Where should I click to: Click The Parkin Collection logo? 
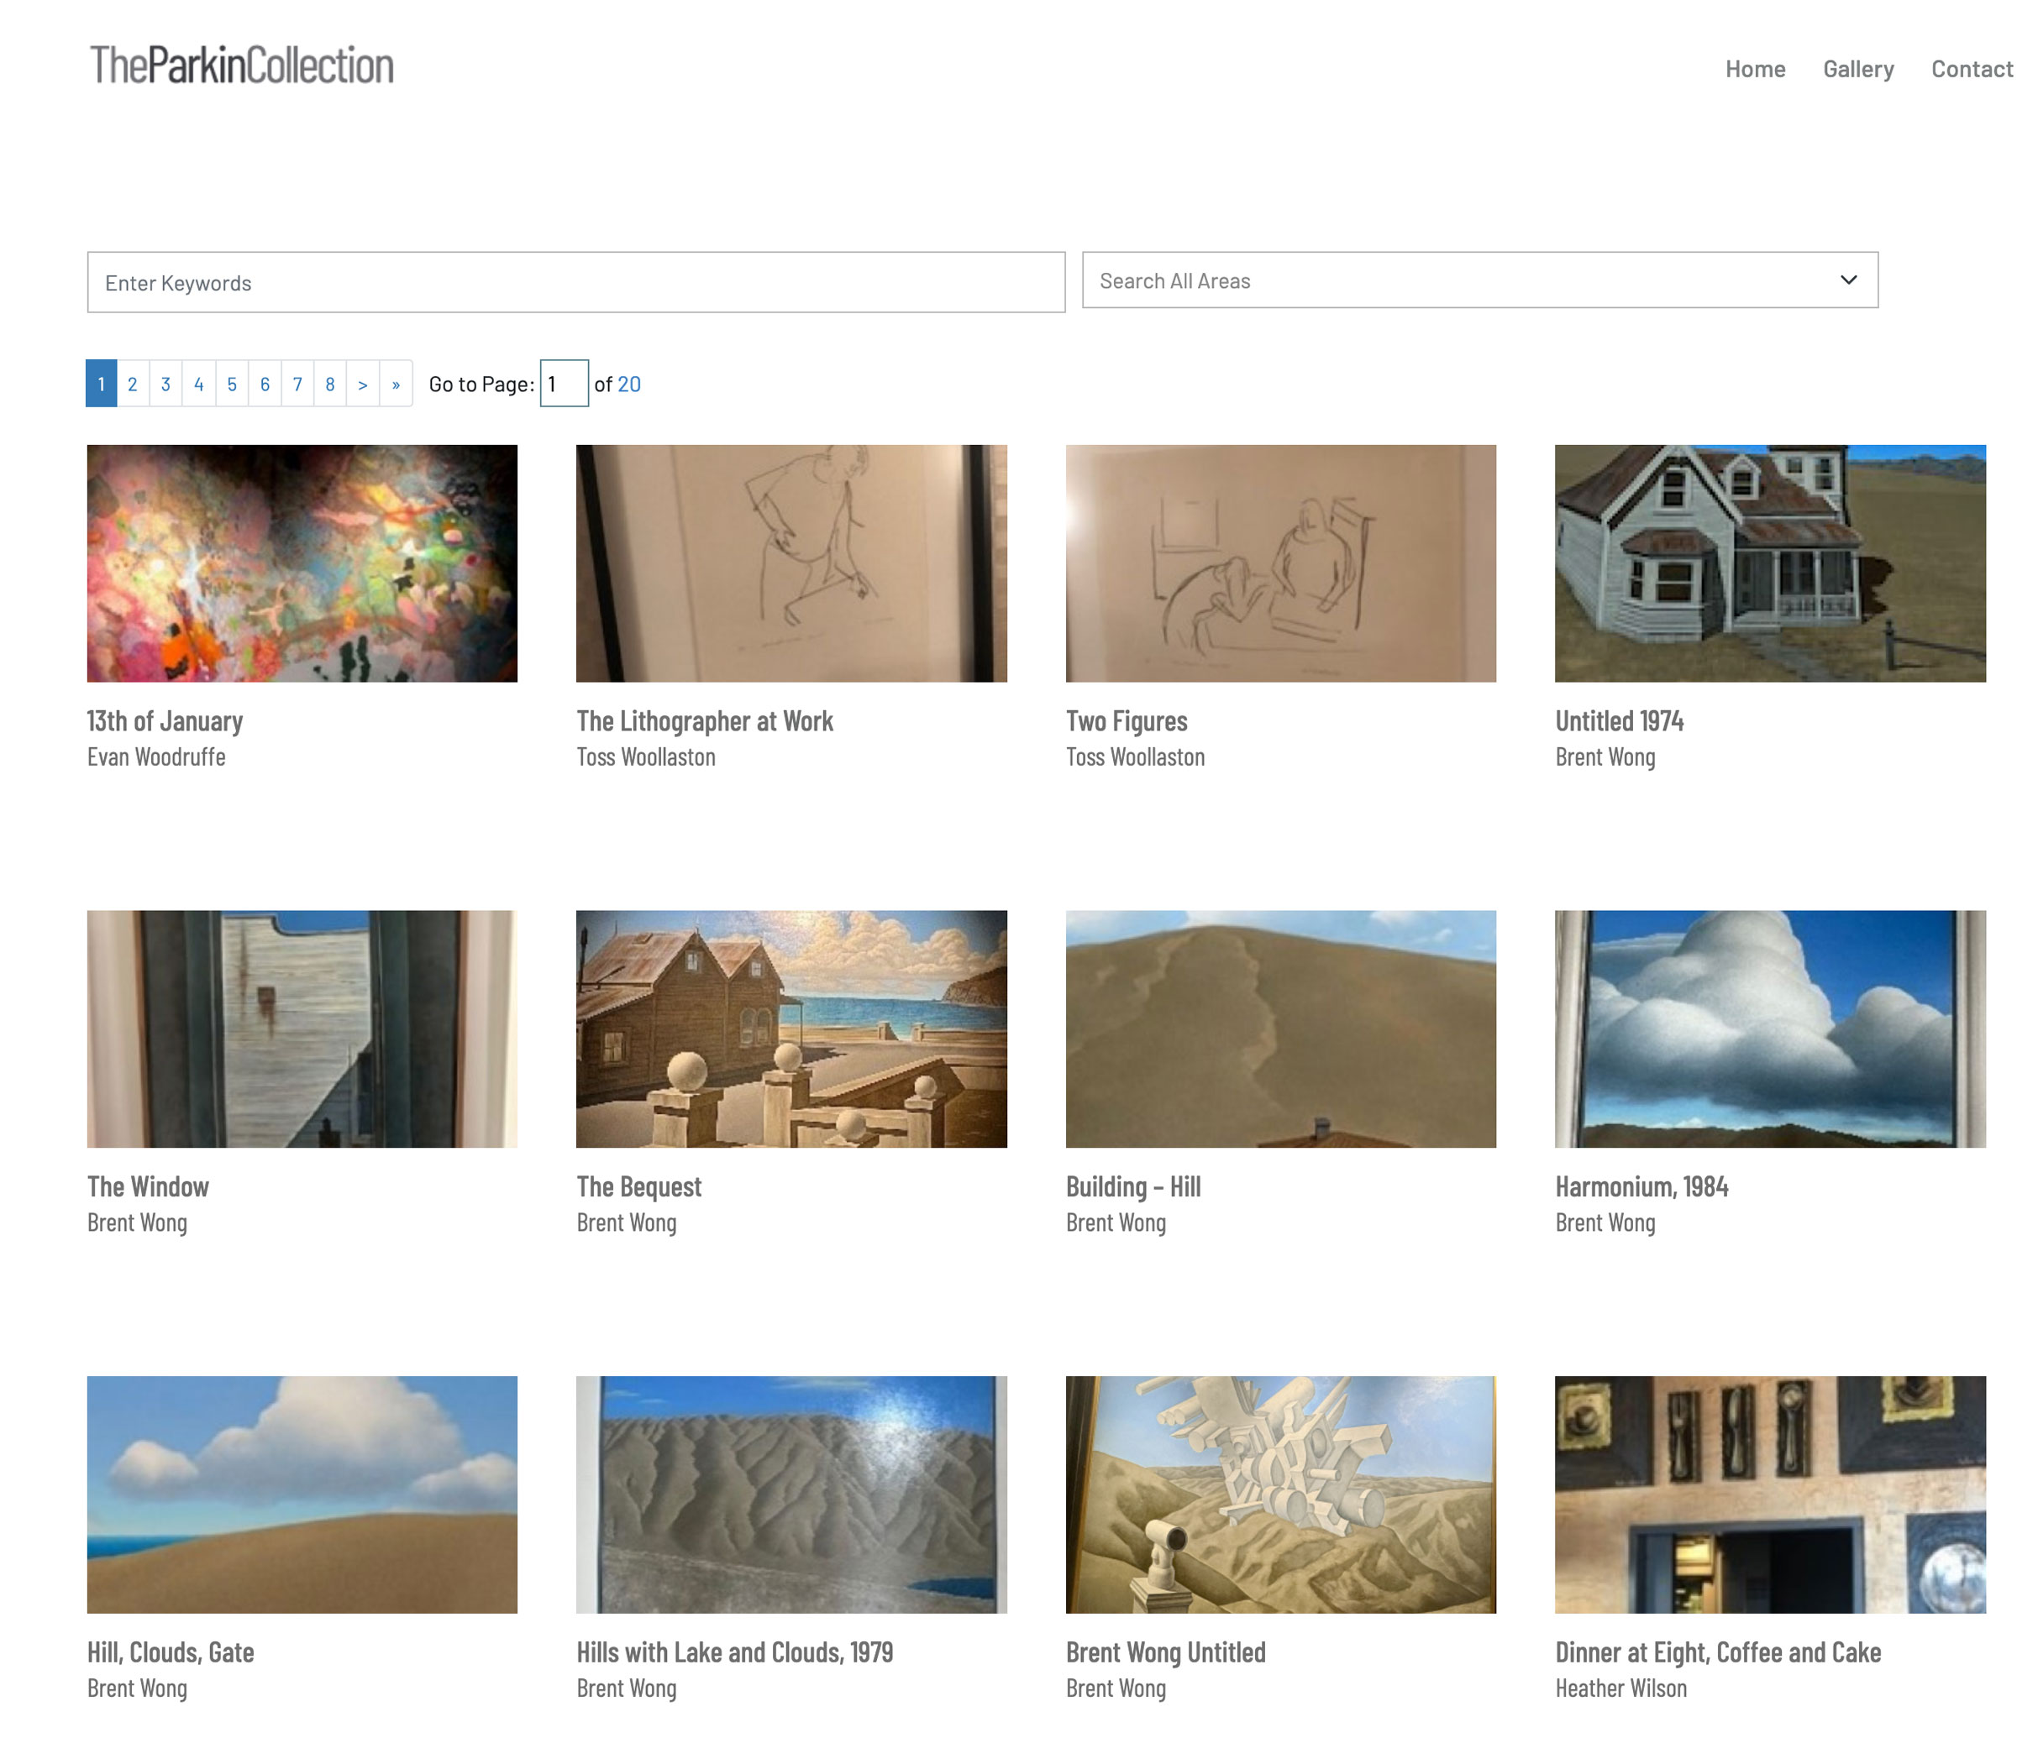241,65
